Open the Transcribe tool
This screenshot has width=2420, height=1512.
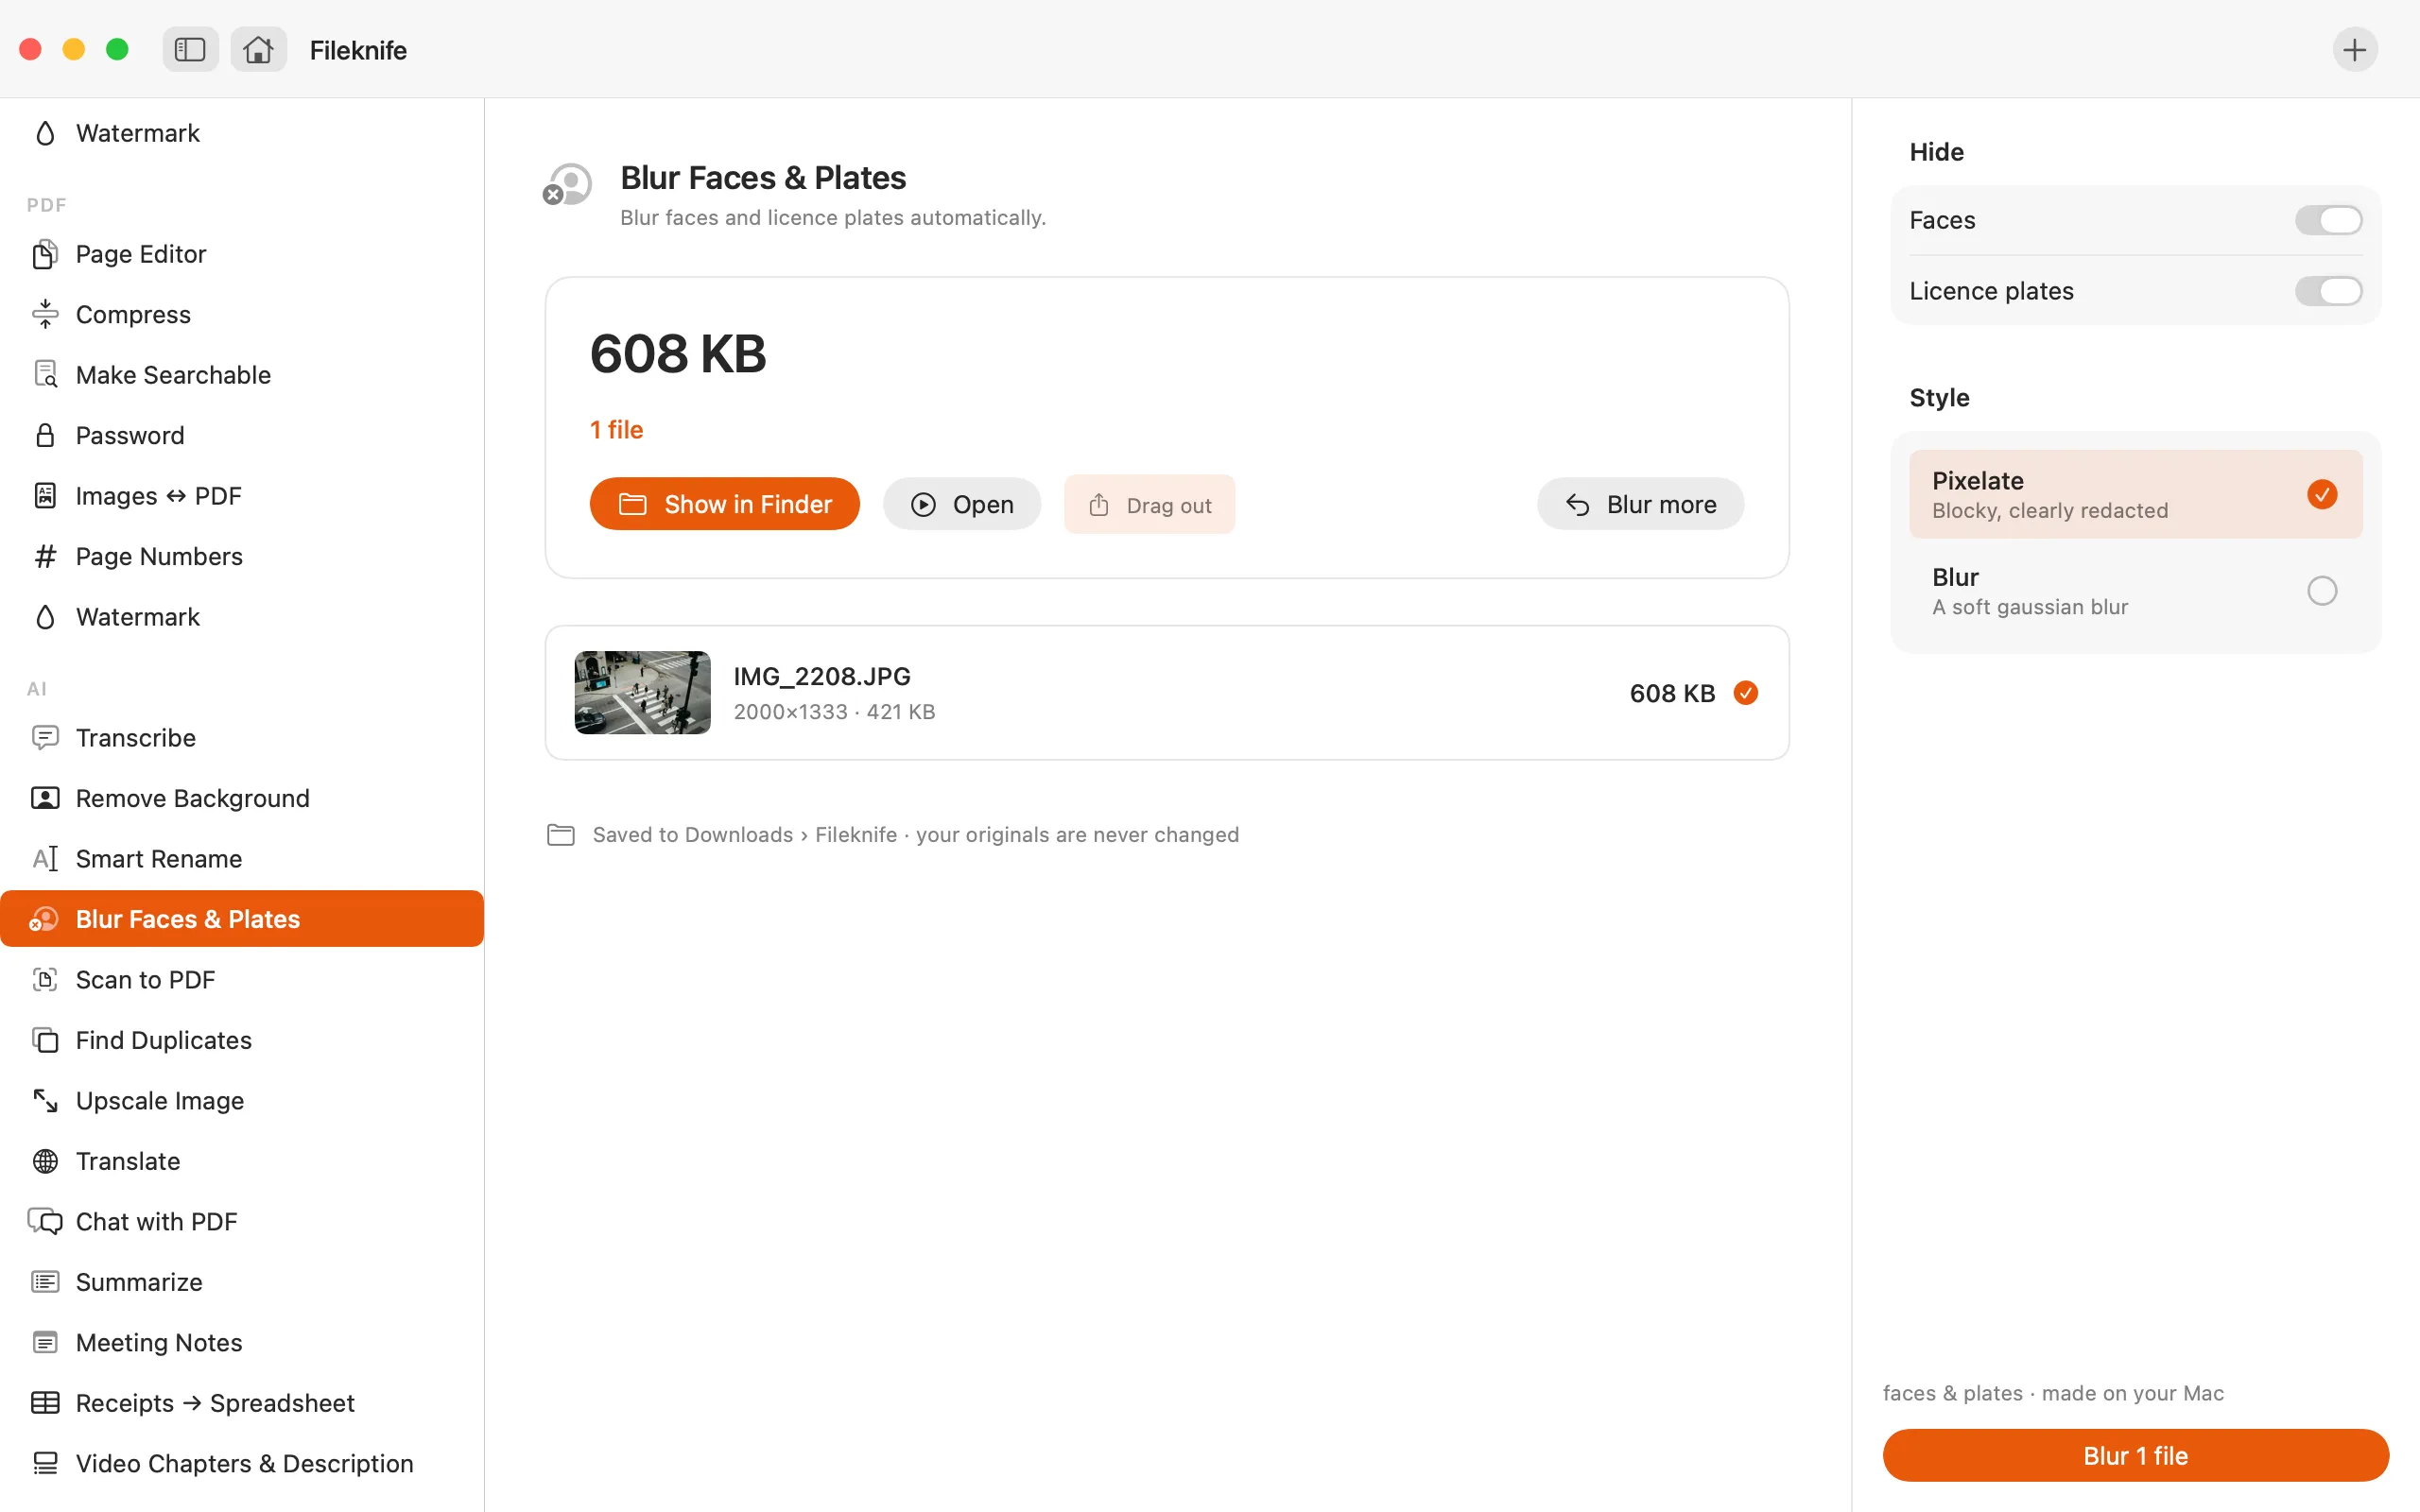click(242, 738)
